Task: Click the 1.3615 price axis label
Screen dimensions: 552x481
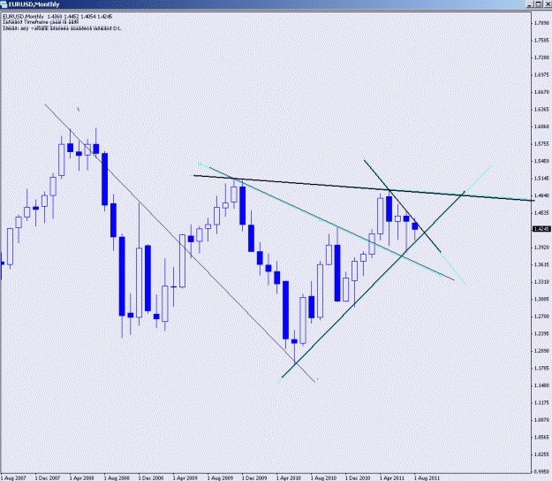Action: click(542, 264)
